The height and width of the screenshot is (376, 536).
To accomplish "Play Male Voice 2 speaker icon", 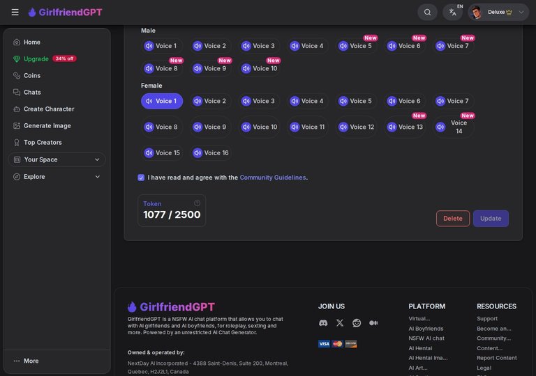I will coord(198,46).
